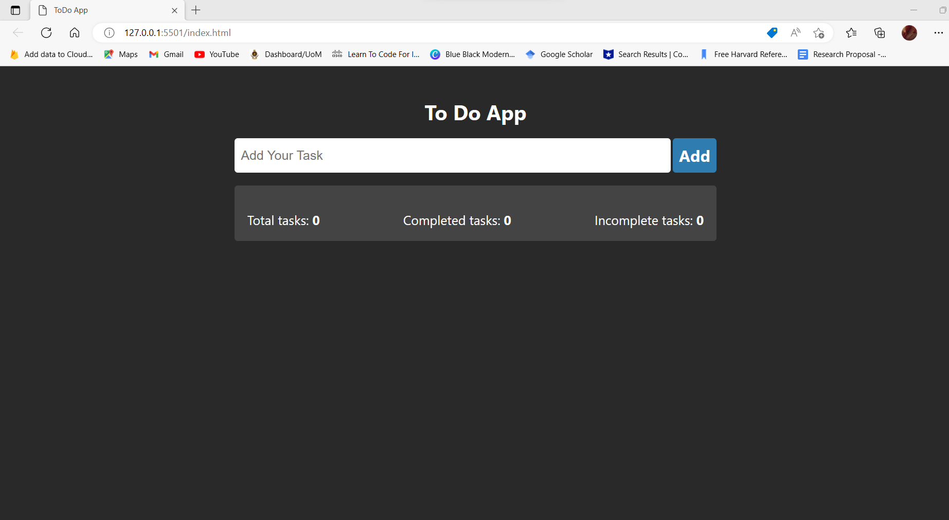Open the Google Scholar bookmark

click(x=559, y=54)
